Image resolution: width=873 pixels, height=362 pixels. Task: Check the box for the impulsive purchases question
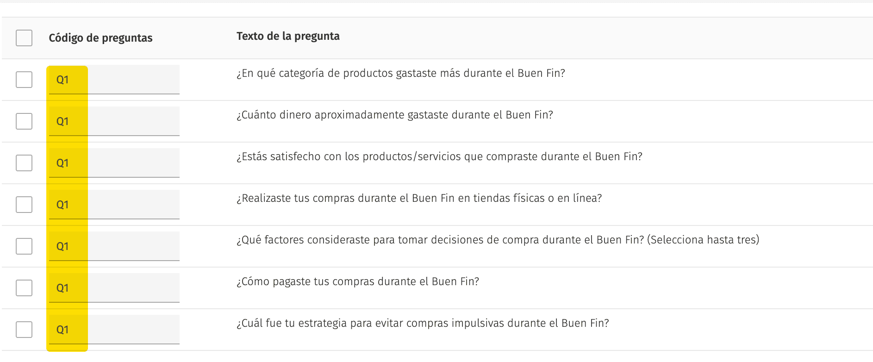click(24, 330)
